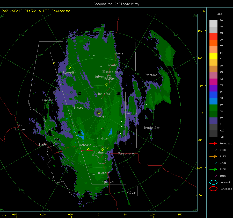Click the Blackfalds city label
The height and width of the screenshot is (218, 233).
pyautogui.click(x=110, y=72)
